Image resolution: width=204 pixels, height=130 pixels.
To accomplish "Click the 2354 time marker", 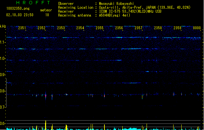I will click(80, 28).
